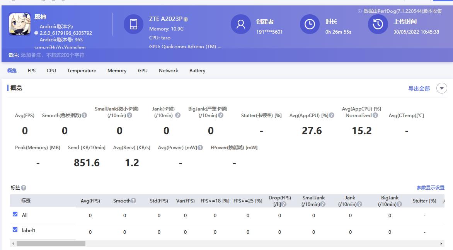Click the upload time history icon
Screen dimensions: 453x250
click(378, 24)
